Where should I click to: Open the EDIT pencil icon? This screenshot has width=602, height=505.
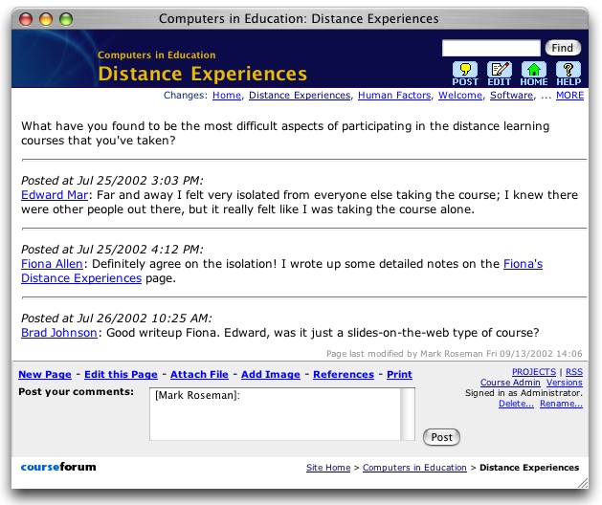[499, 74]
